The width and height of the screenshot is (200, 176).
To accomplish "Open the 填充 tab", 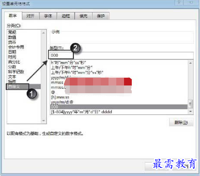I will (83, 16).
